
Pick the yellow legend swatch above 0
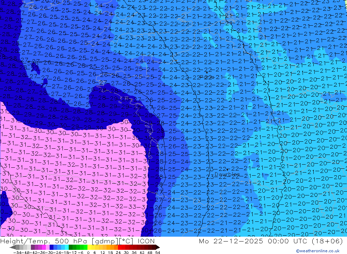click(90, 247)
